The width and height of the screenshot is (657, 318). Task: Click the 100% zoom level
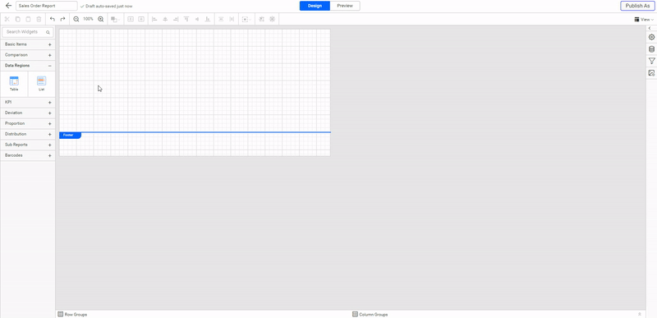(x=88, y=19)
